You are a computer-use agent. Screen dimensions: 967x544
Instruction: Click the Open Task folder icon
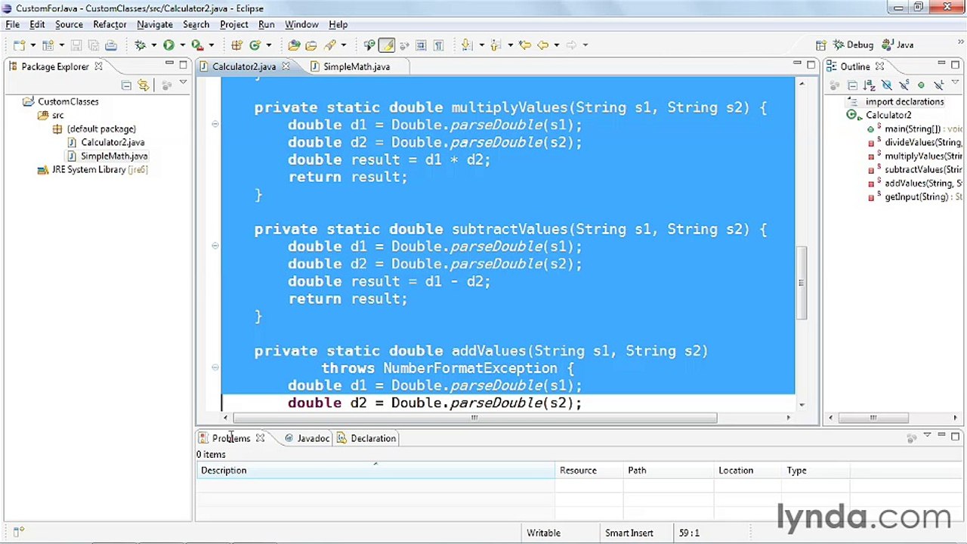pyautogui.click(x=311, y=45)
